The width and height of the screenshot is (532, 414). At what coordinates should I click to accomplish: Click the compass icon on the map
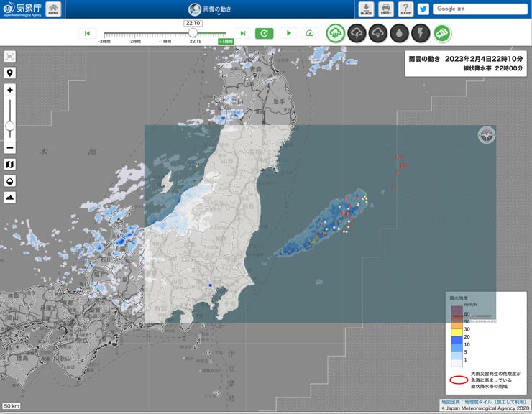tap(487, 135)
